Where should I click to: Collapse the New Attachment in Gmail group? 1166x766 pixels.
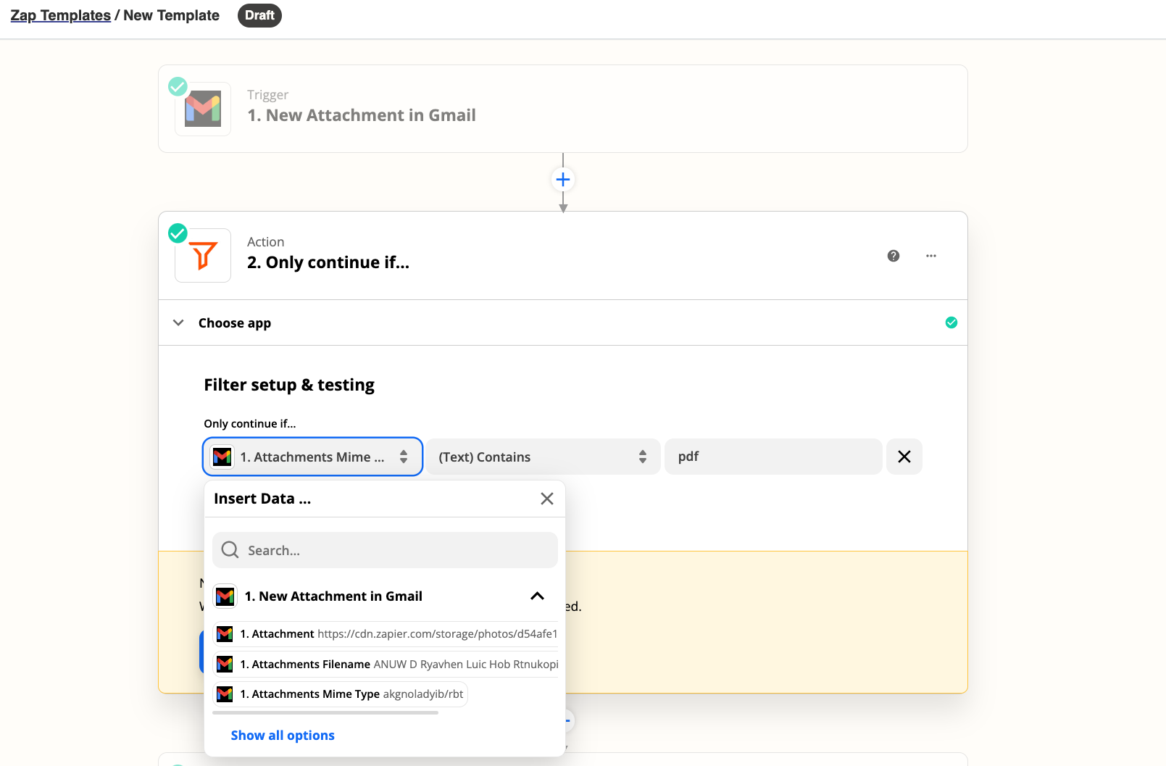[537, 596]
